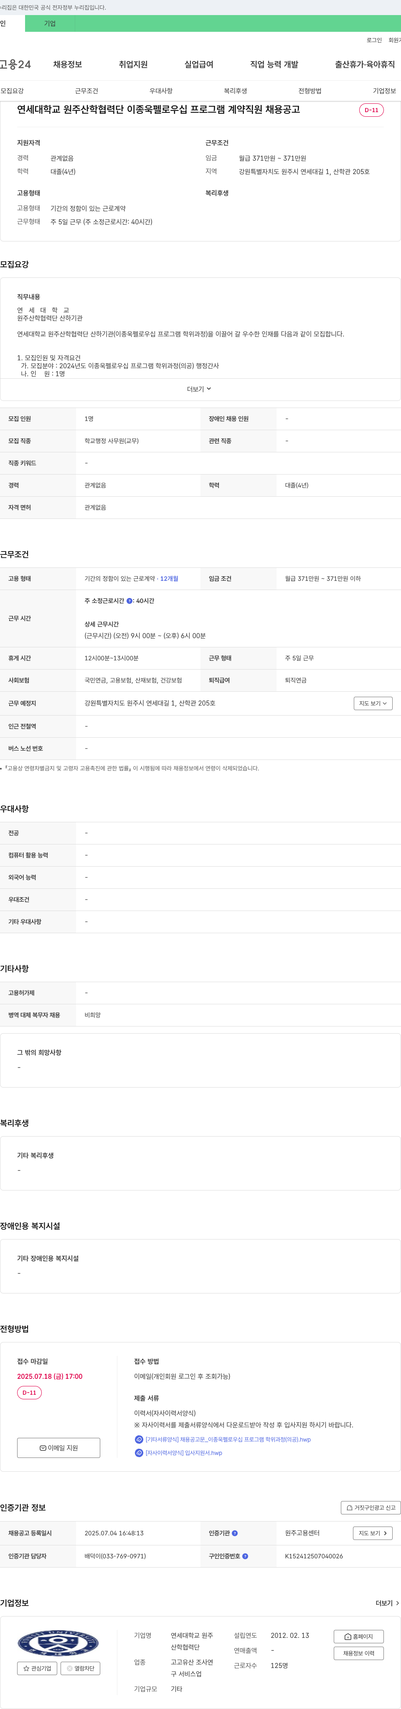Switch to the 기업 tab at top
The width and height of the screenshot is (401, 1709).
(50, 23)
